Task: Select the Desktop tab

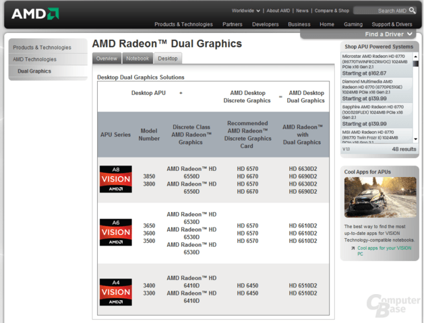Action: [x=168, y=59]
